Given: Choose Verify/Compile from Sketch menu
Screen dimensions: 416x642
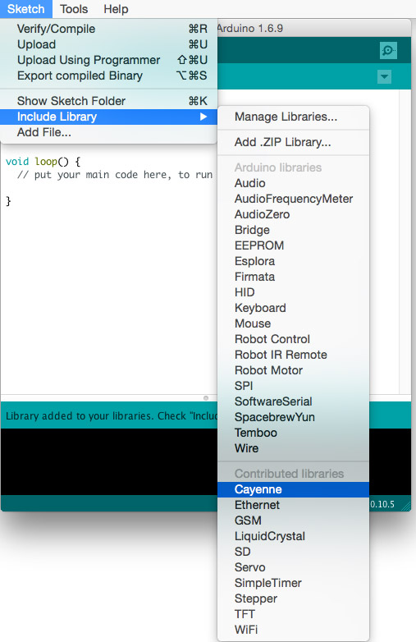Looking at the screenshot, I should (108, 29).
